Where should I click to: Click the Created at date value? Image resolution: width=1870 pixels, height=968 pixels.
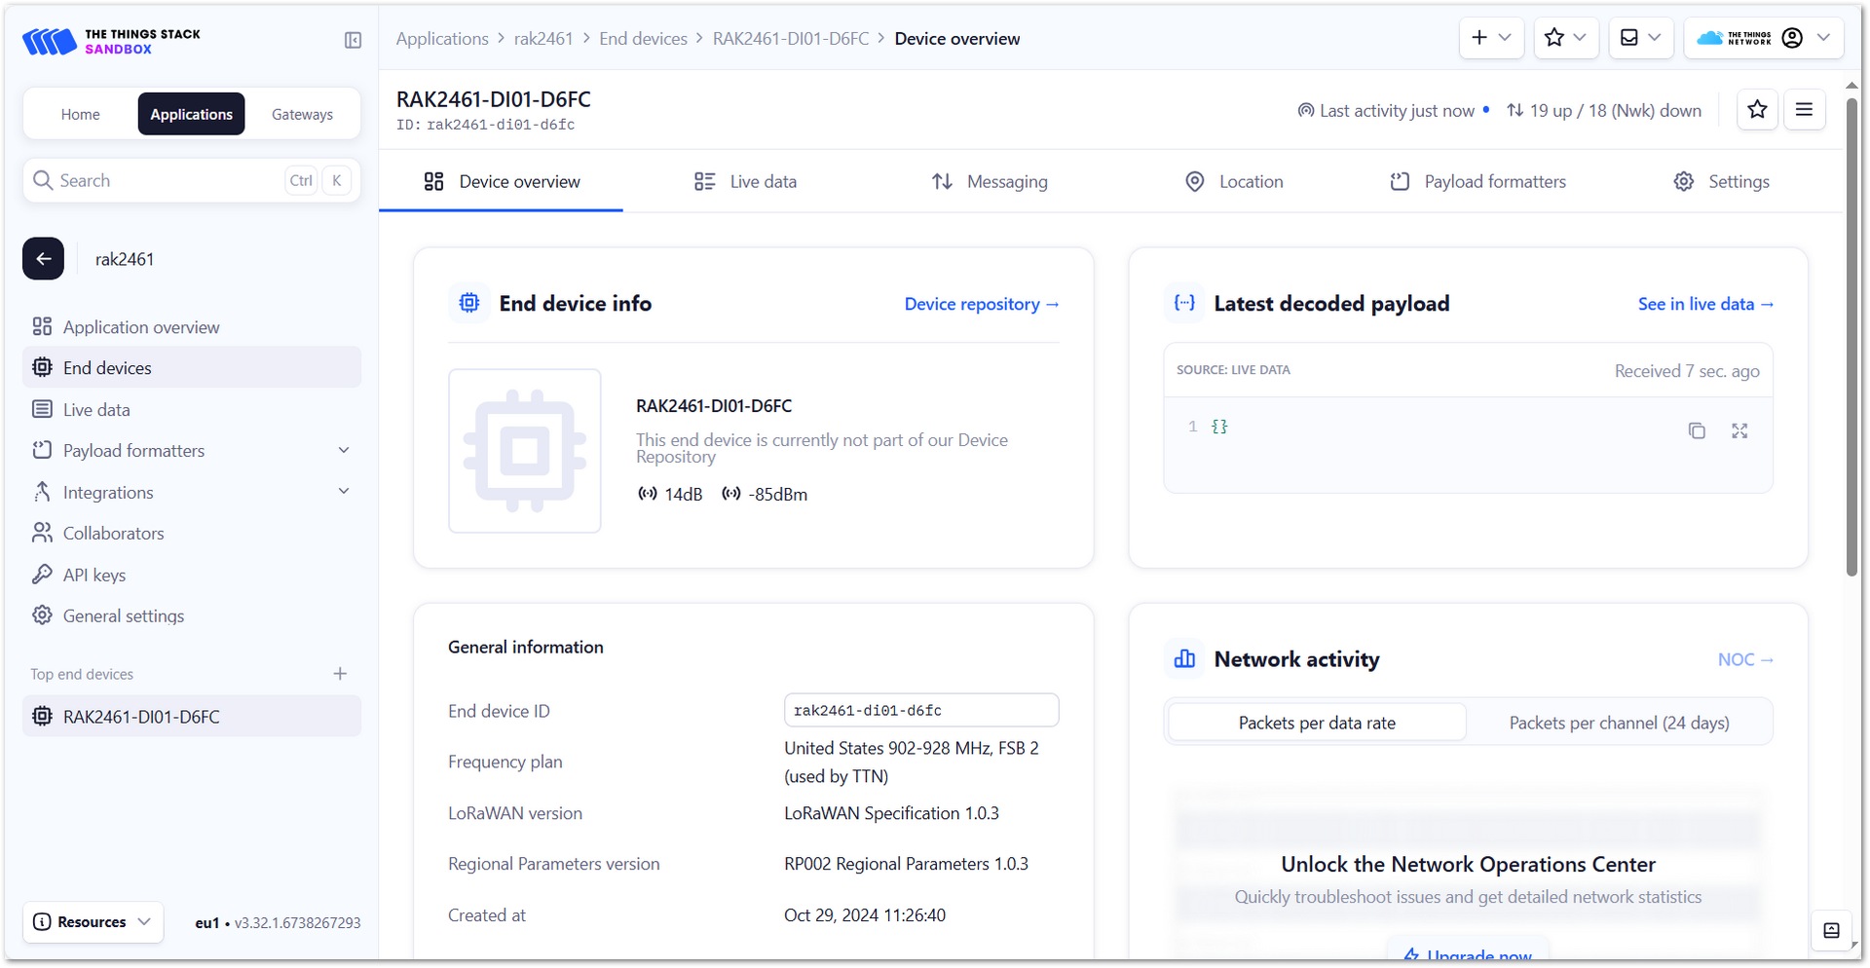point(865,914)
